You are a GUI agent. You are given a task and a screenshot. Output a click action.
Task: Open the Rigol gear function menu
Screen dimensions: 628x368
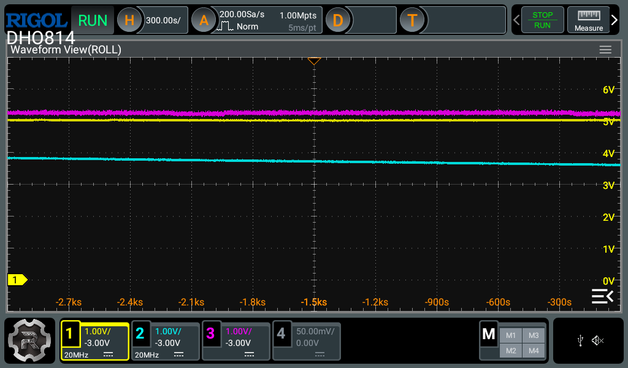pos(30,341)
